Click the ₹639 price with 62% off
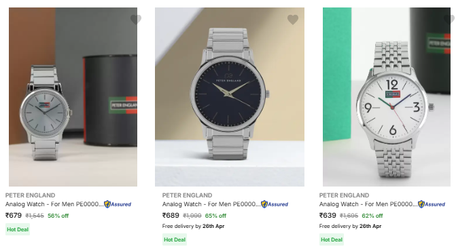Screen dimensions: 456x251 click(328, 216)
